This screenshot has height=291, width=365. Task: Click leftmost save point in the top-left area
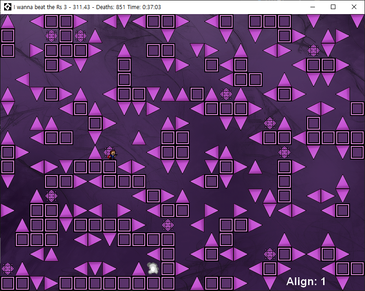(x=51, y=36)
